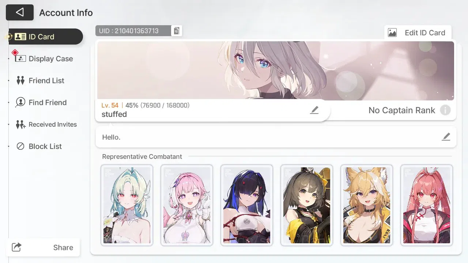Click the 45% (76900 / 168000) experience text
The image size is (468, 263).
coord(158,105)
